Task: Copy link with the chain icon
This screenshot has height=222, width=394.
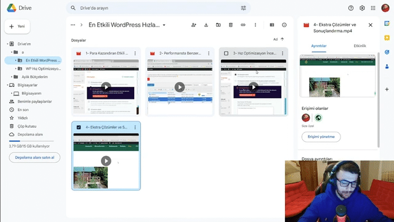Action: click(x=243, y=25)
